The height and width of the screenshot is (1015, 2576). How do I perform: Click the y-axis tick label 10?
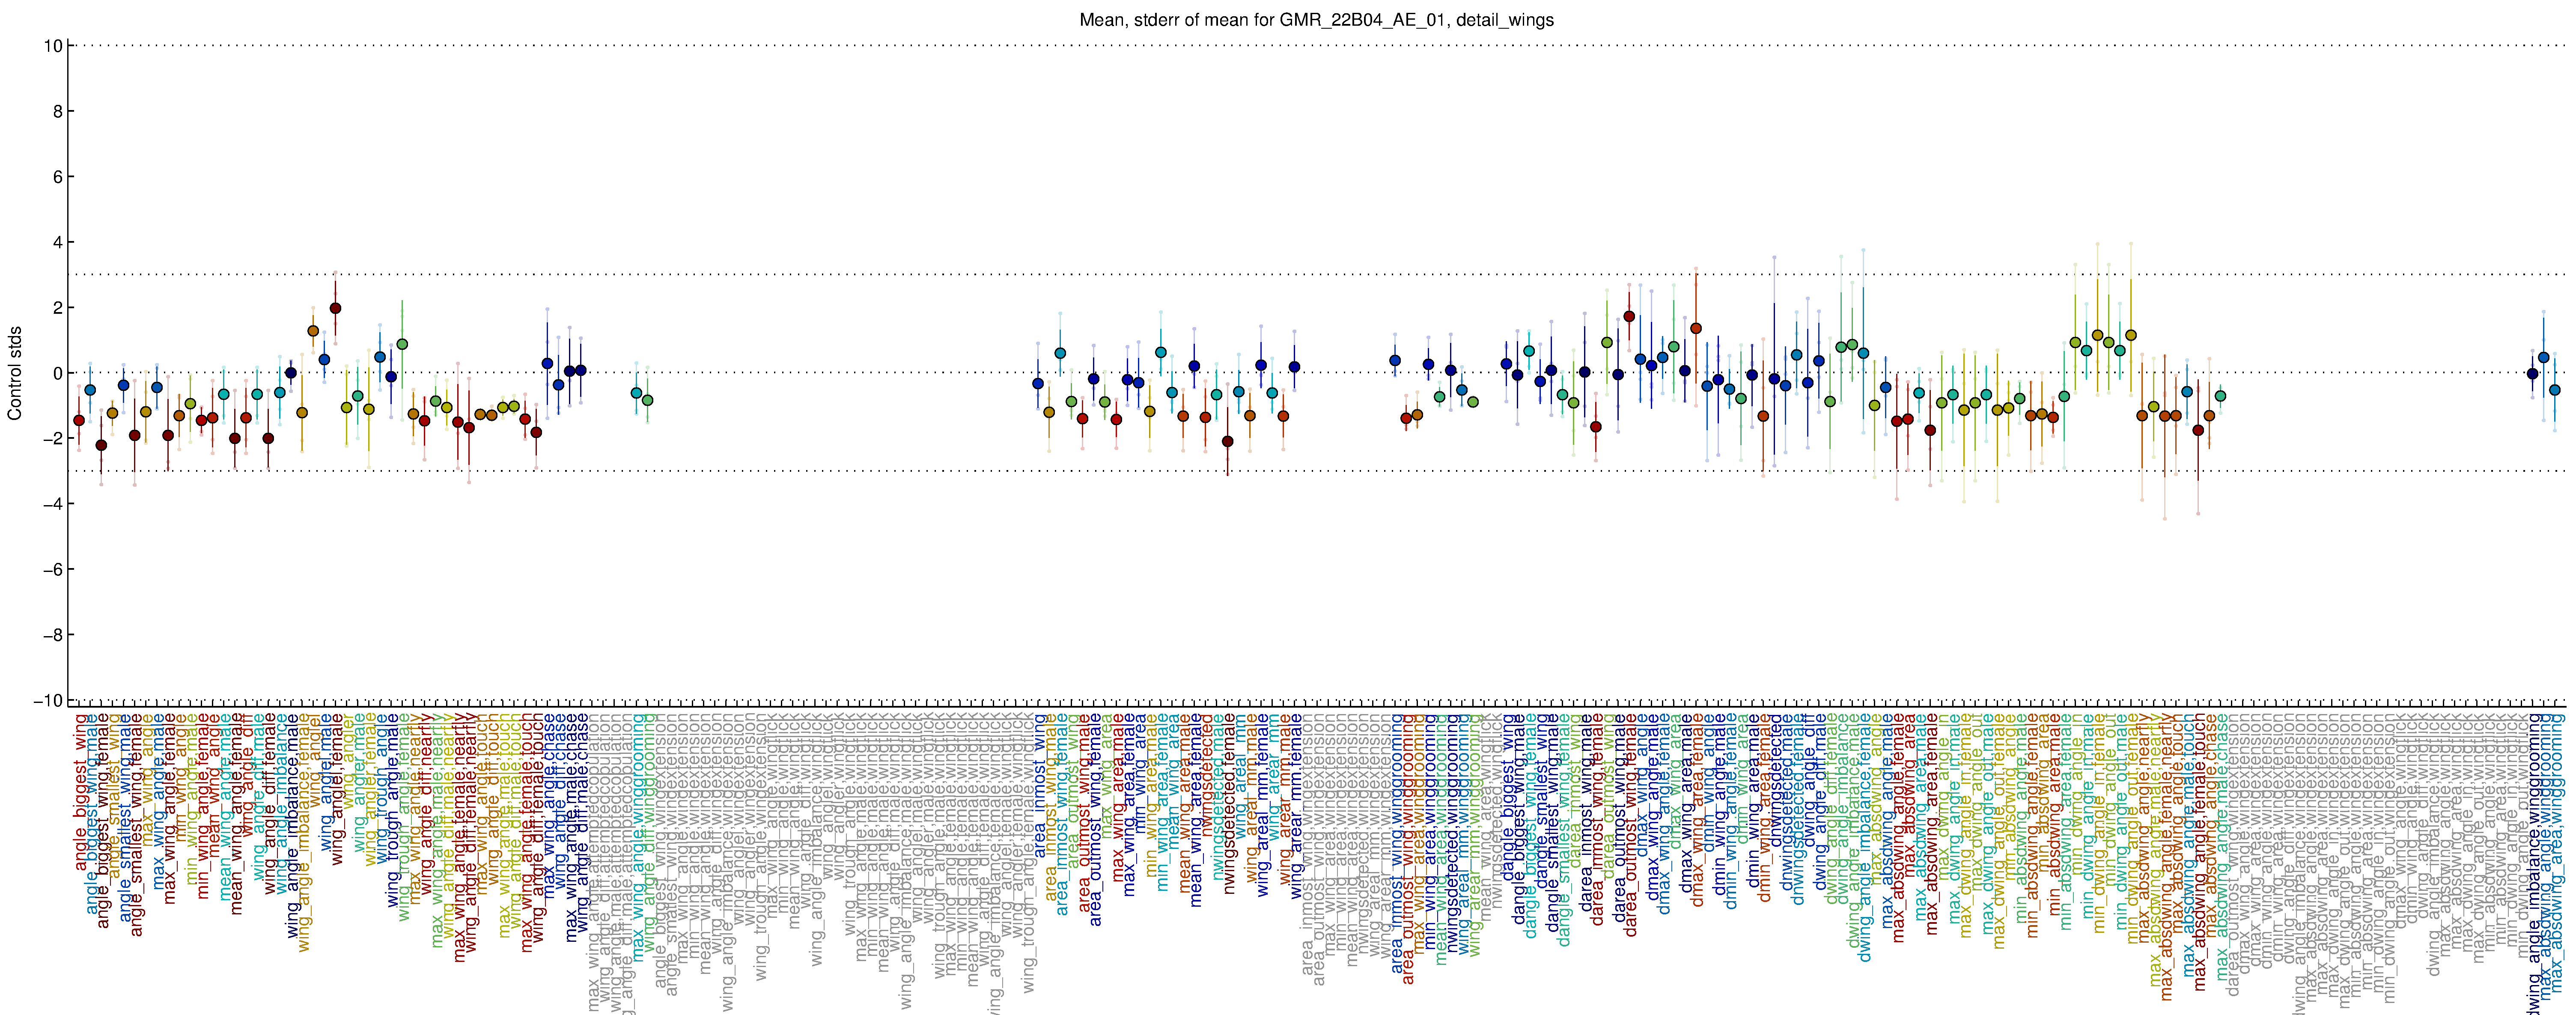[53, 46]
